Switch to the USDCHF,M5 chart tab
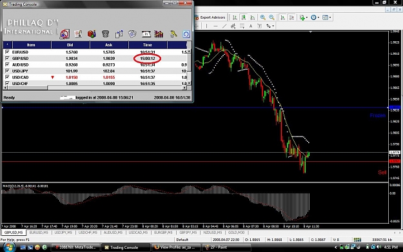The height and width of the screenshot is (252, 403). [88, 233]
